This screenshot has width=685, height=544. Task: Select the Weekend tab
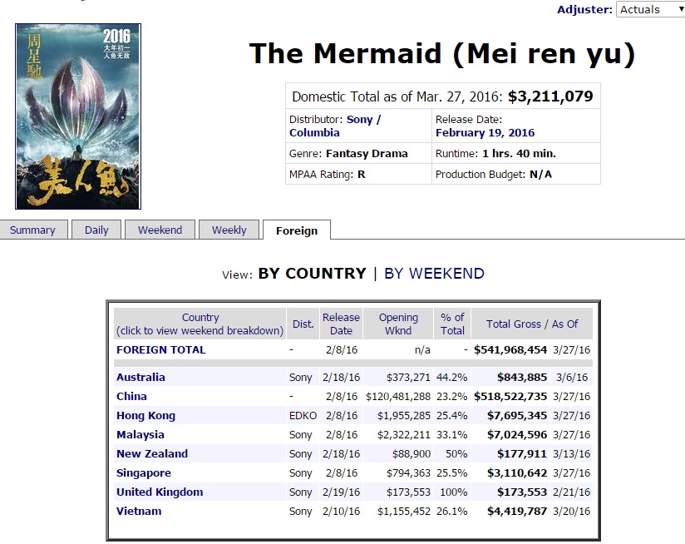160,230
